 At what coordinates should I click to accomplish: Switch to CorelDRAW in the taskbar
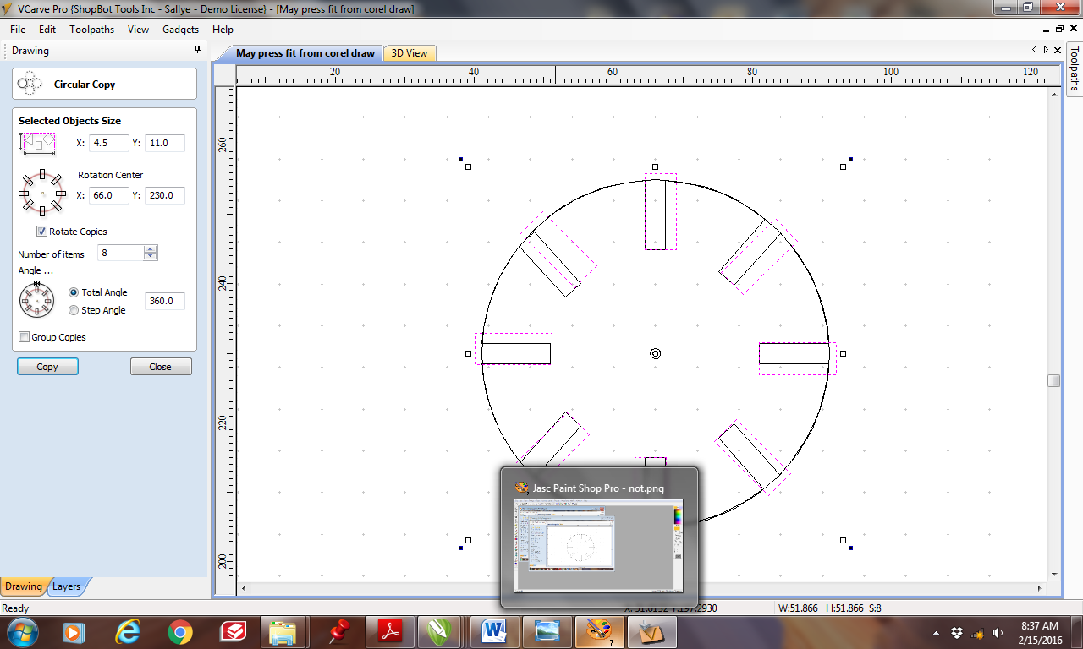(x=441, y=631)
